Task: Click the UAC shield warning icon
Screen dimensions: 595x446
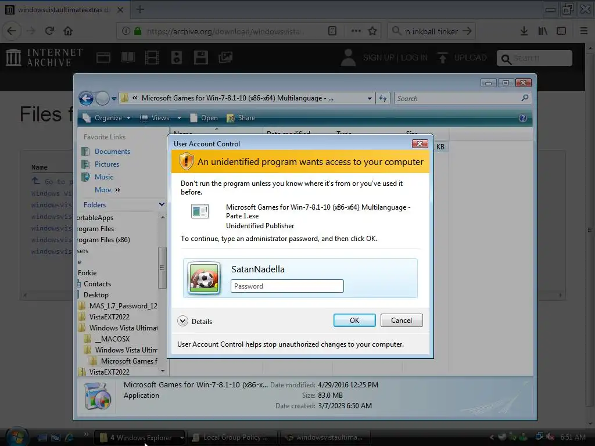Action: click(x=186, y=161)
